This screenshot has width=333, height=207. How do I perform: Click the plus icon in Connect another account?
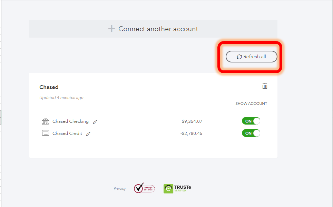[x=111, y=29]
